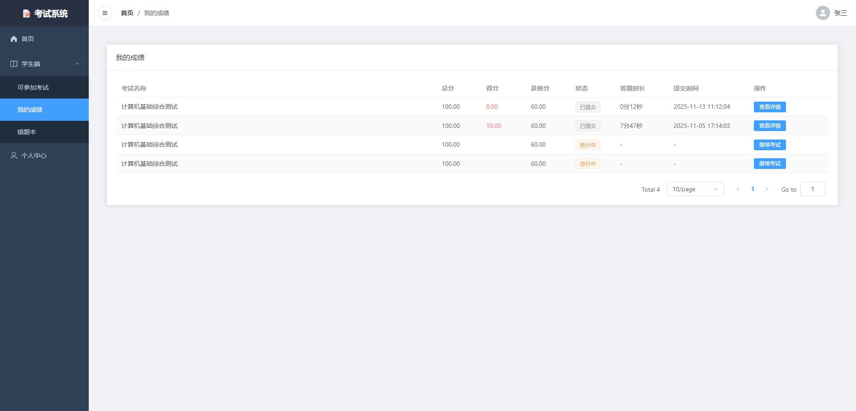
Task: View details of the 10.00 score exam
Action: pos(769,126)
